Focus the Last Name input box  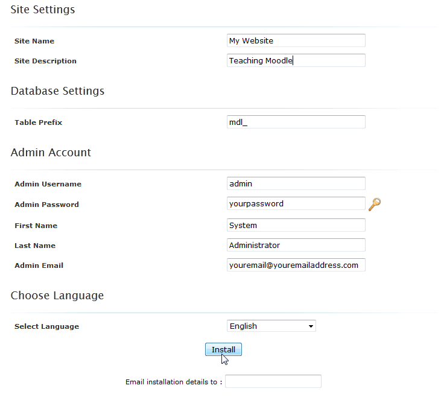click(296, 245)
